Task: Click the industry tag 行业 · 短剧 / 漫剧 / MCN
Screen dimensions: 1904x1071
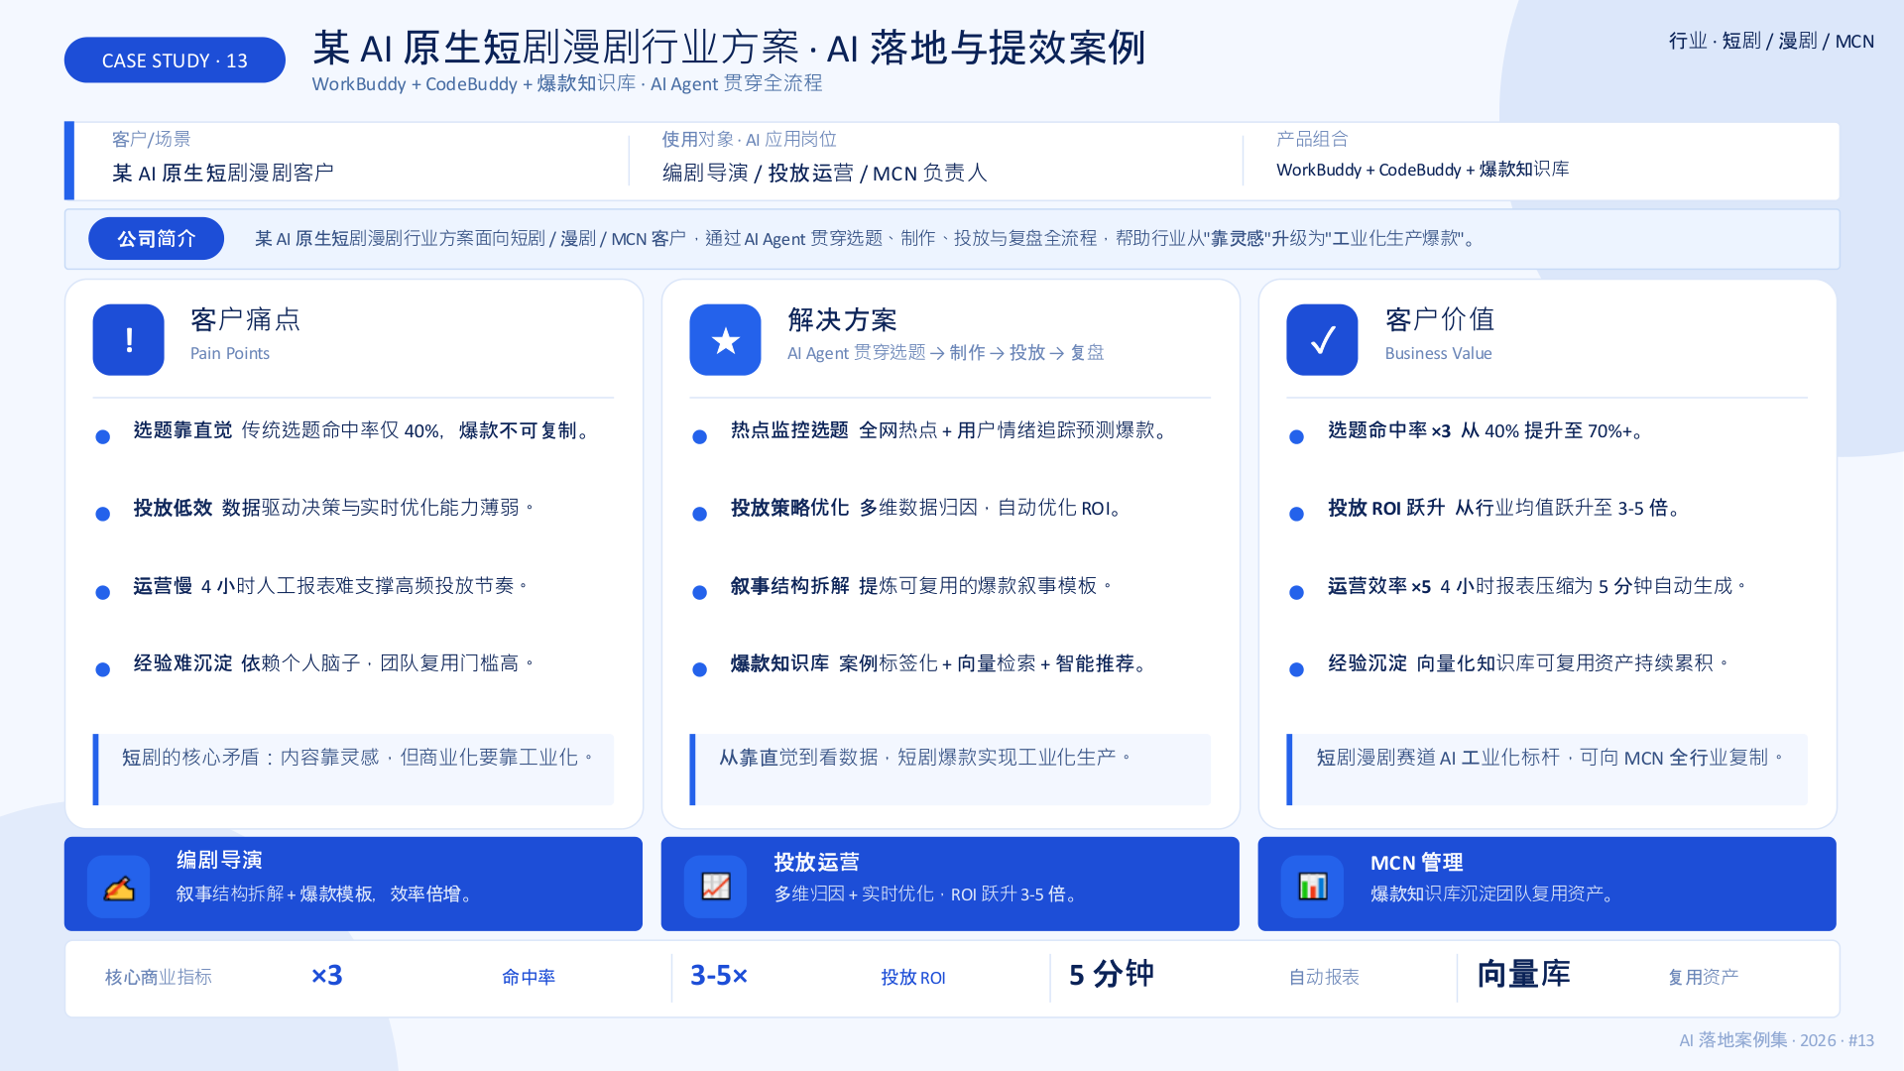Action: click(x=1771, y=41)
